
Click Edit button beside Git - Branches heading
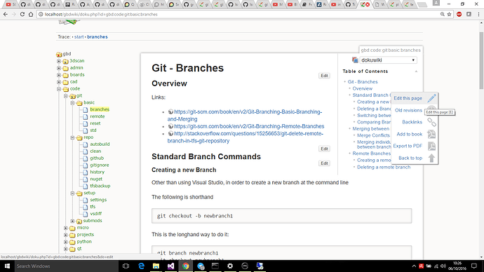(324, 76)
